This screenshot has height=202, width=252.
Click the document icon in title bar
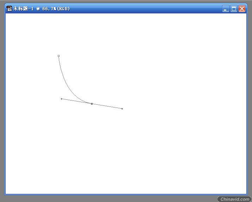coord(9,8)
